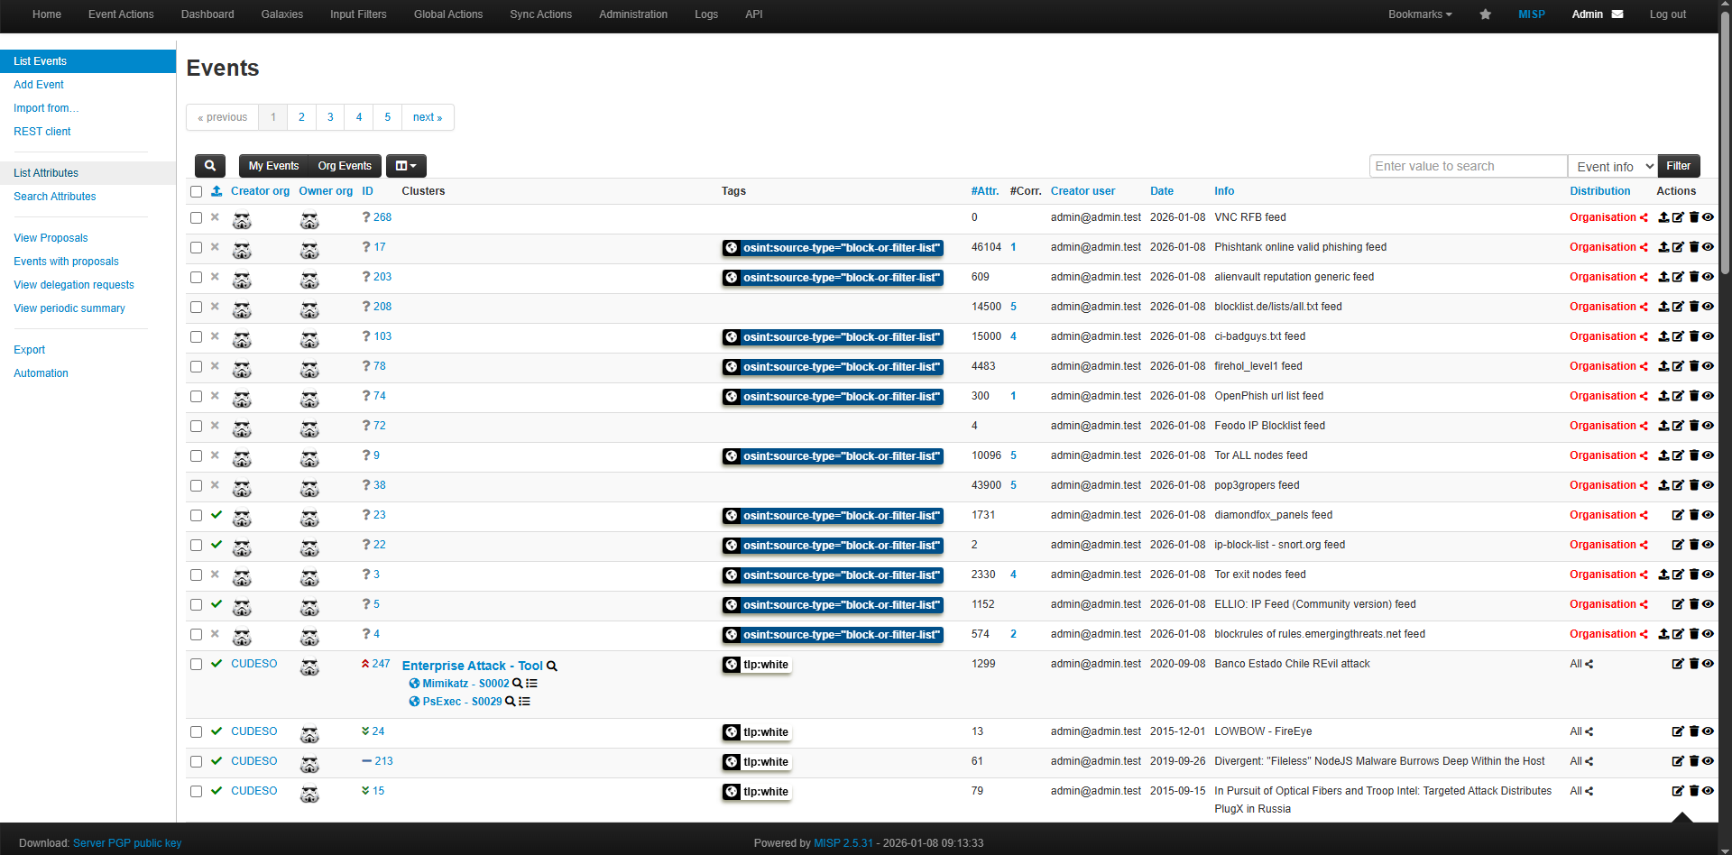This screenshot has height=855, width=1732.
Task: Tick the checkbox for event 15
Action: (196, 791)
